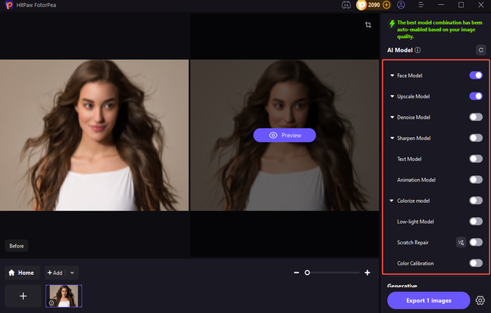Click Export 1 images button

[428, 300]
